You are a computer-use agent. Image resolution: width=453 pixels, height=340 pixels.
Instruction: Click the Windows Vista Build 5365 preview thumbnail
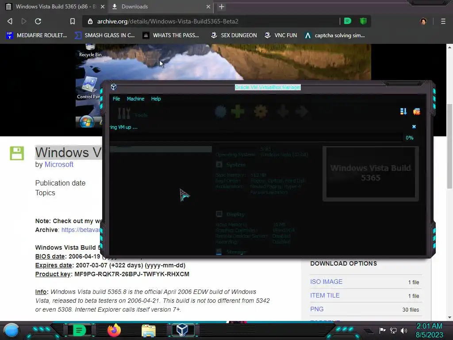click(370, 173)
